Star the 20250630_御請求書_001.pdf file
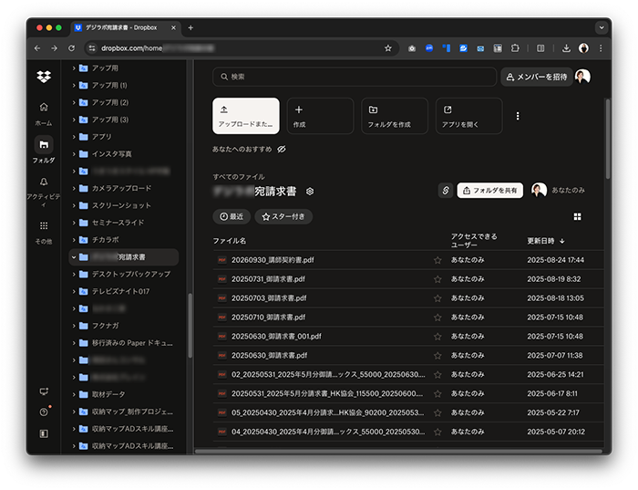 tap(437, 337)
